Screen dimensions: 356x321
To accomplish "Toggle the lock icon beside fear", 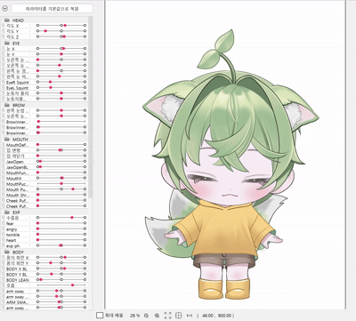I will [x=4, y=223].
